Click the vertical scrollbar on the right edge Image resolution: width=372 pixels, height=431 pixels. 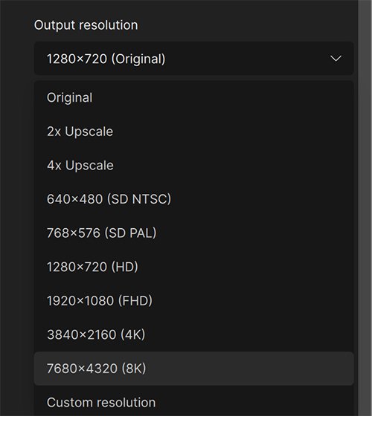[x=365, y=208]
